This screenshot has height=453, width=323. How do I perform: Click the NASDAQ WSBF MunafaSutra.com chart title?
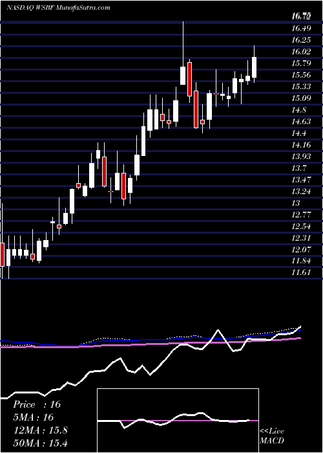pyautogui.click(x=58, y=8)
